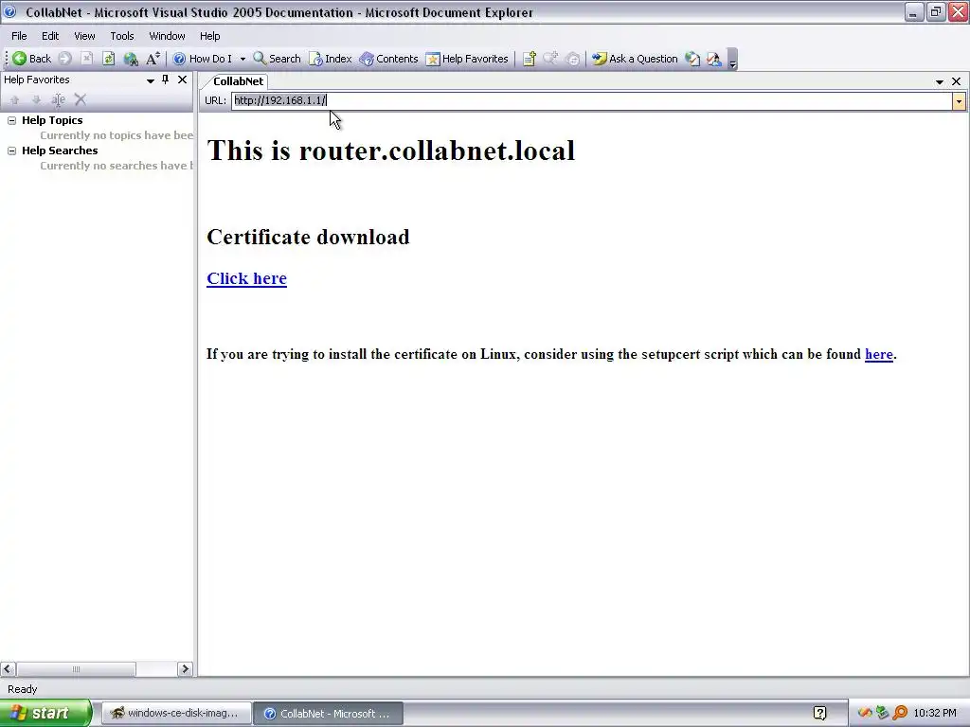This screenshot has width=970, height=727.
Task: Open Search from the toolbar
Action: 277,59
